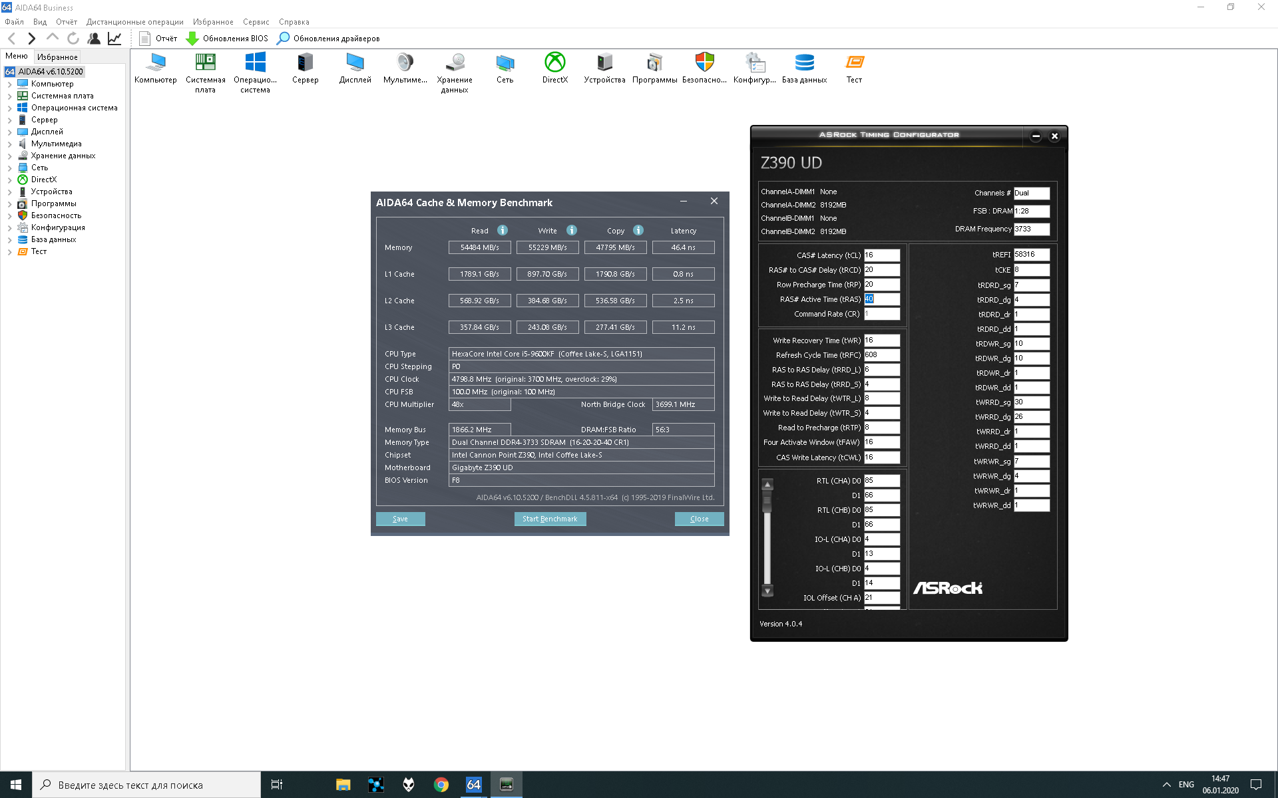Screen dimensions: 1278x798
Task: Switch to the Избранное tab
Action: (57, 57)
